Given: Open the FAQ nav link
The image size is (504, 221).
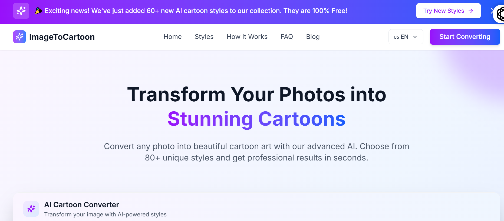Looking at the screenshot, I should coord(287,37).
